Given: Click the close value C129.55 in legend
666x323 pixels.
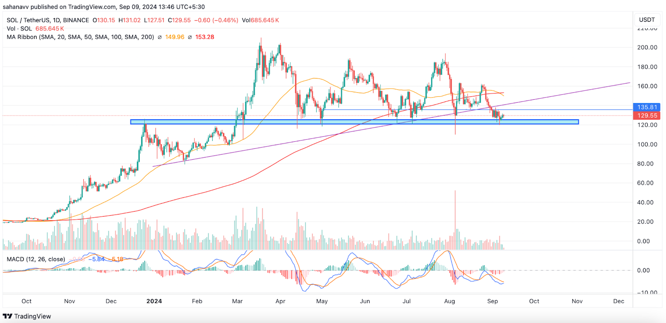Looking at the screenshot, I should [179, 20].
